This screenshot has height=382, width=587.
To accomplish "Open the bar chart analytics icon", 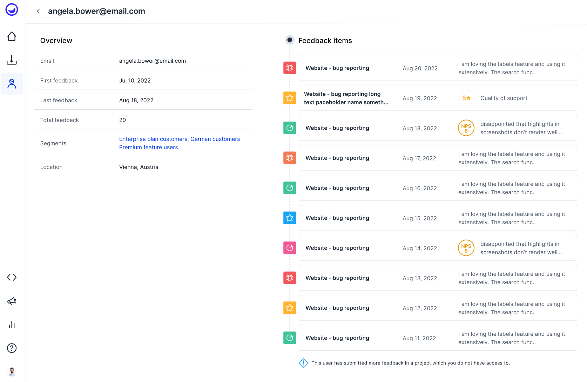I will (12, 325).
